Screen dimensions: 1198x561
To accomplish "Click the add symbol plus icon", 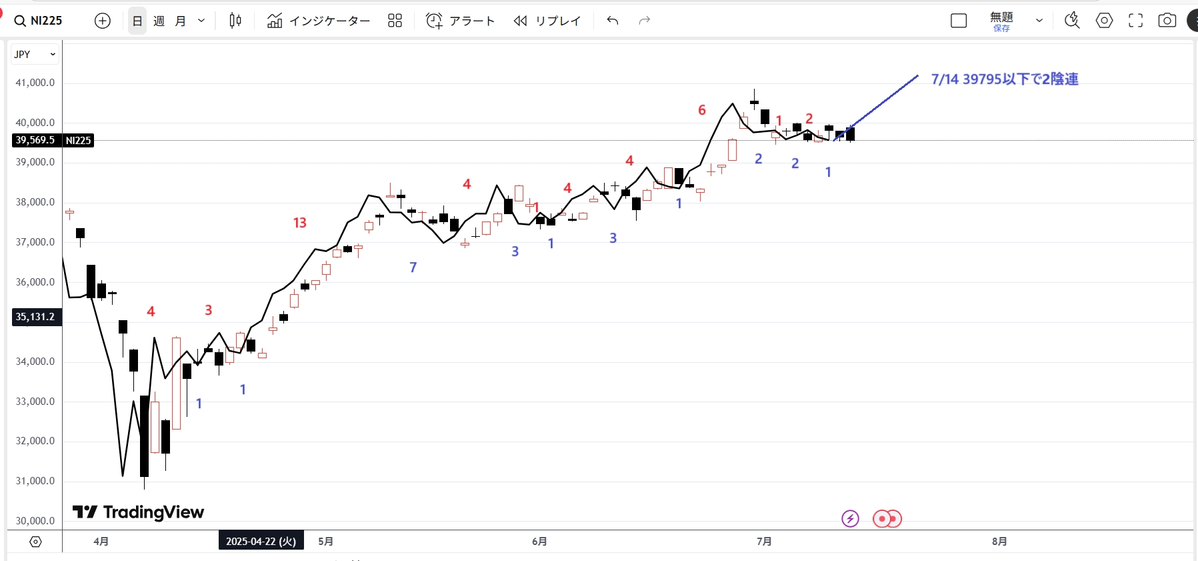I will pos(102,21).
